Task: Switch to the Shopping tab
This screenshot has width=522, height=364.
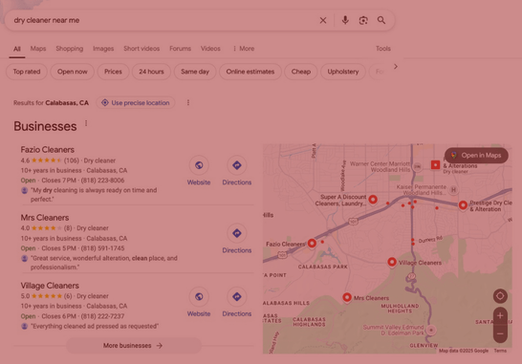Action: [69, 49]
